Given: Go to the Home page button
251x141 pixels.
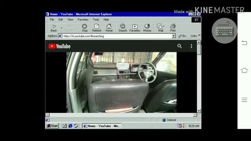Looking at the screenshot, I should pyautogui.click(x=109, y=28).
